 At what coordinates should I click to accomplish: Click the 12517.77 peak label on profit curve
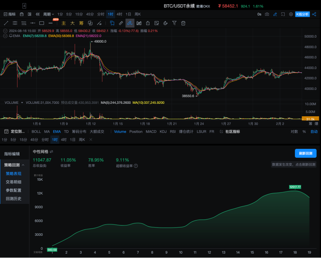[x=295, y=187]
